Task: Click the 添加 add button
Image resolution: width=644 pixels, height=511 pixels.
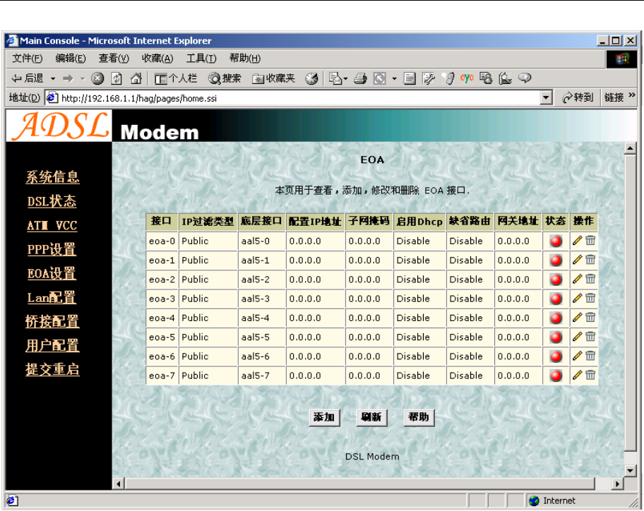Action: click(x=324, y=417)
